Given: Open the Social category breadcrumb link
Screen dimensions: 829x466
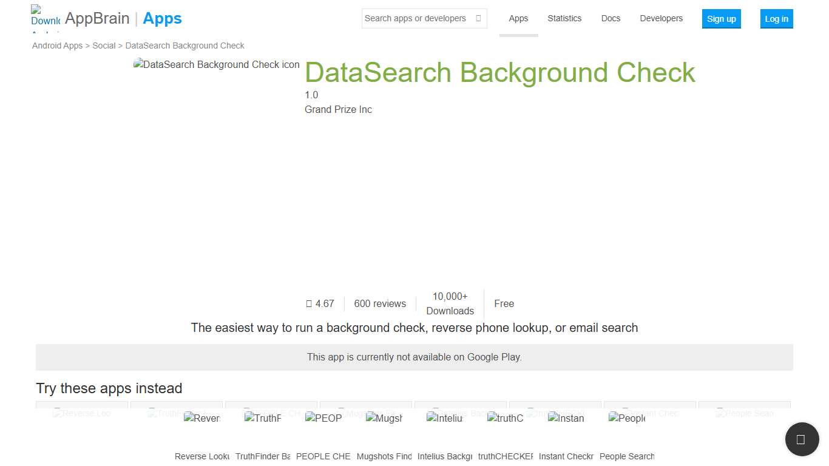Looking at the screenshot, I should tap(104, 46).
